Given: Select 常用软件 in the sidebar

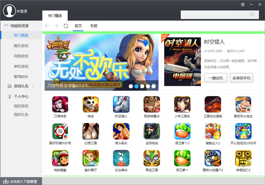Looking at the screenshot, I should [x=21, y=77].
